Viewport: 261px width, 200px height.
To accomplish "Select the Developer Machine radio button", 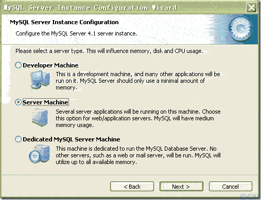I will [x=18, y=65].
